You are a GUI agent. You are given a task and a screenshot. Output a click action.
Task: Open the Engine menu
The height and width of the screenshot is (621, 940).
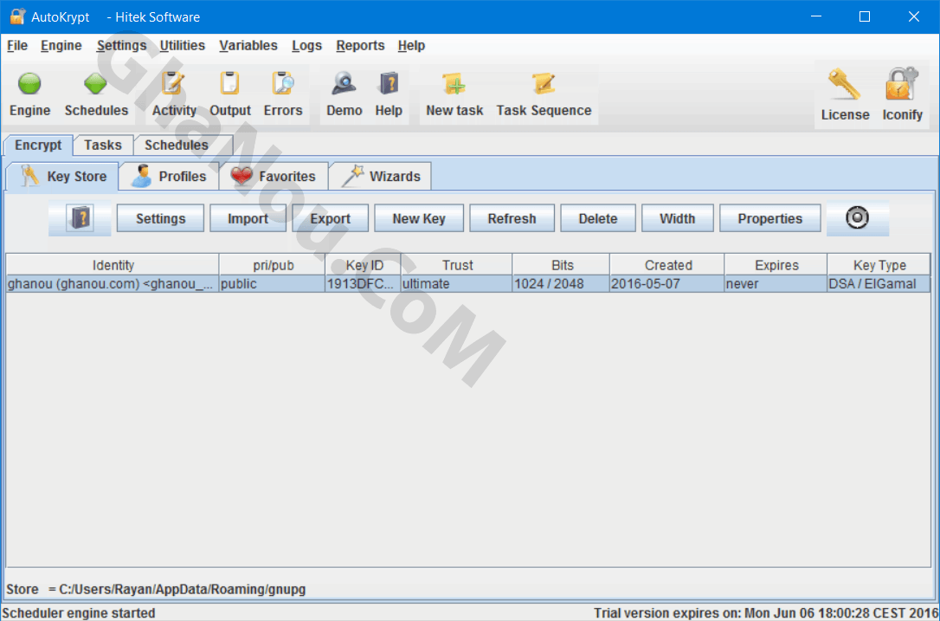click(x=61, y=46)
